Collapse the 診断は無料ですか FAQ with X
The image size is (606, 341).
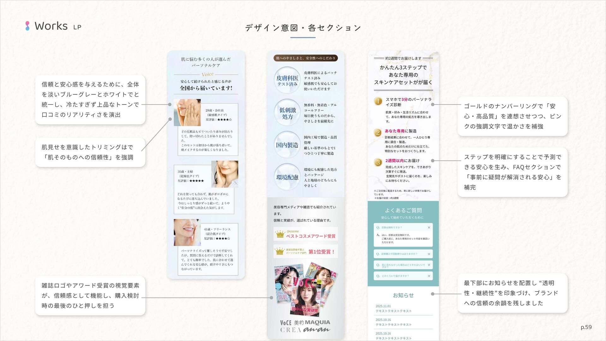429,227
